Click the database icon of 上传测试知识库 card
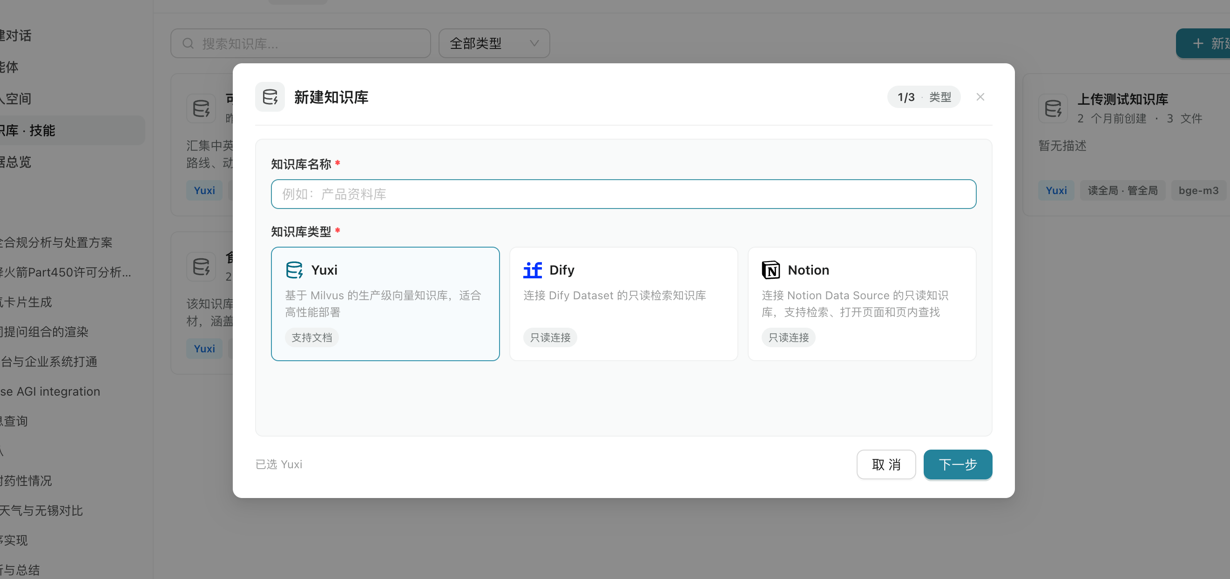Viewport: 1230px width, 579px height. click(x=1053, y=108)
